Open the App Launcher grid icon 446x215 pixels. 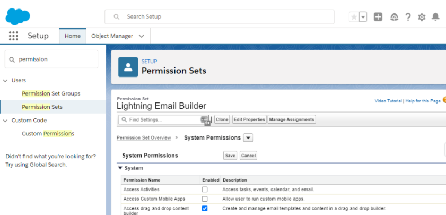(13, 36)
